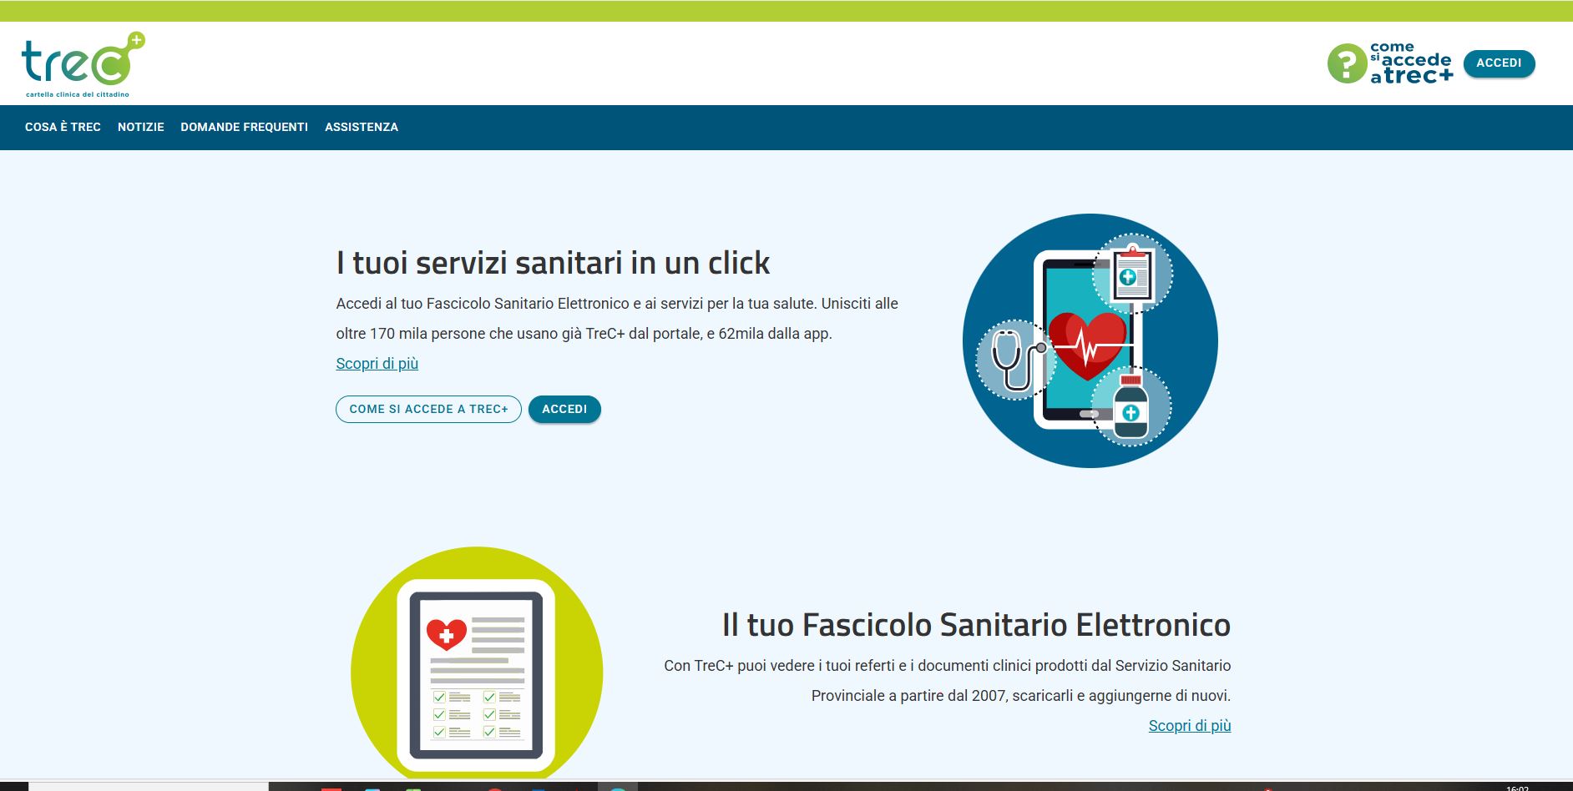Click the red heart with cross on the document
The height and width of the screenshot is (791, 1573).
coord(446,634)
